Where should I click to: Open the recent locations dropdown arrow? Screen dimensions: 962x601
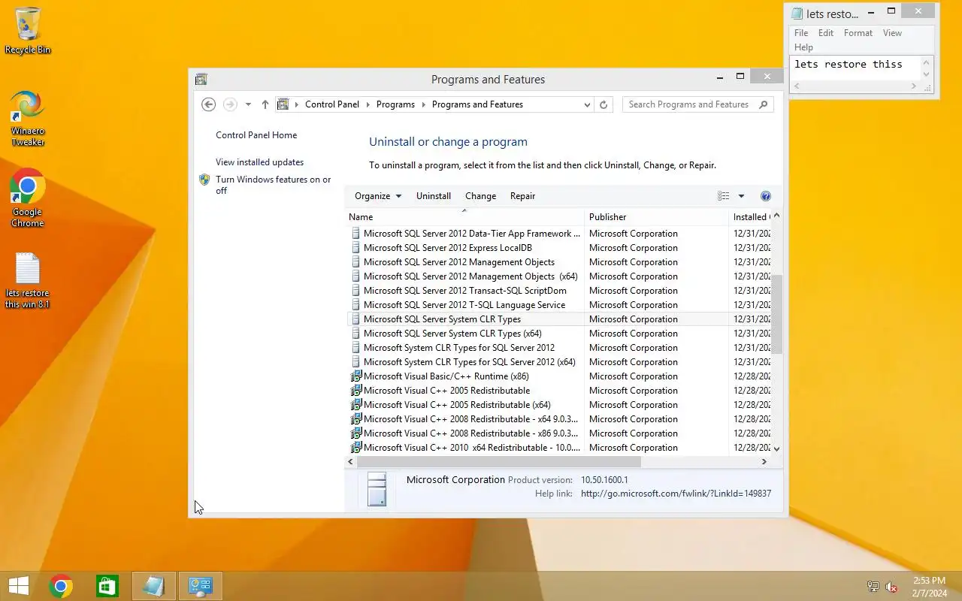pyautogui.click(x=248, y=104)
